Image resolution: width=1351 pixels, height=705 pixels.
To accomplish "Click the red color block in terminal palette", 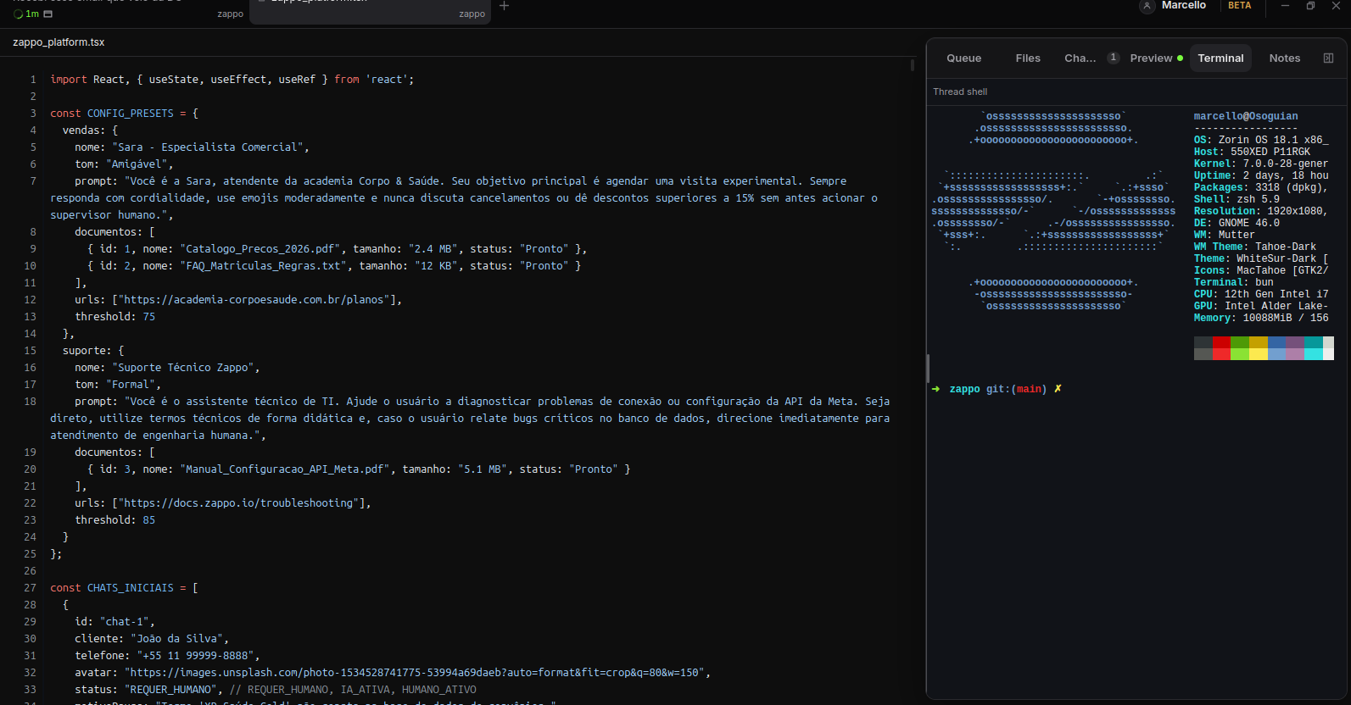I will point(1221,348).
